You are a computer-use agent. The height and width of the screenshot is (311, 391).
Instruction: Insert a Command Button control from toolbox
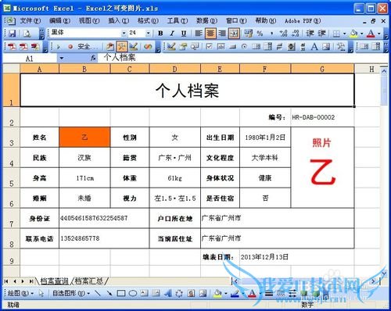click(x=232, y=47)
